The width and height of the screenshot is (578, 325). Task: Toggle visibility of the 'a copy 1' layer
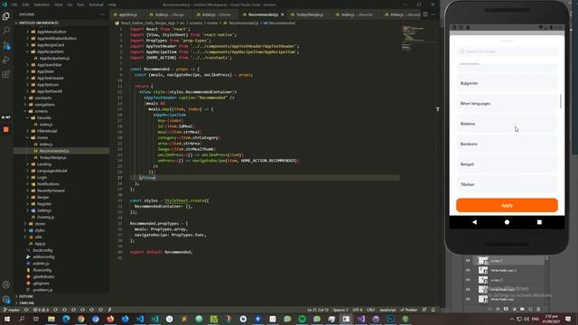[468, 280]
